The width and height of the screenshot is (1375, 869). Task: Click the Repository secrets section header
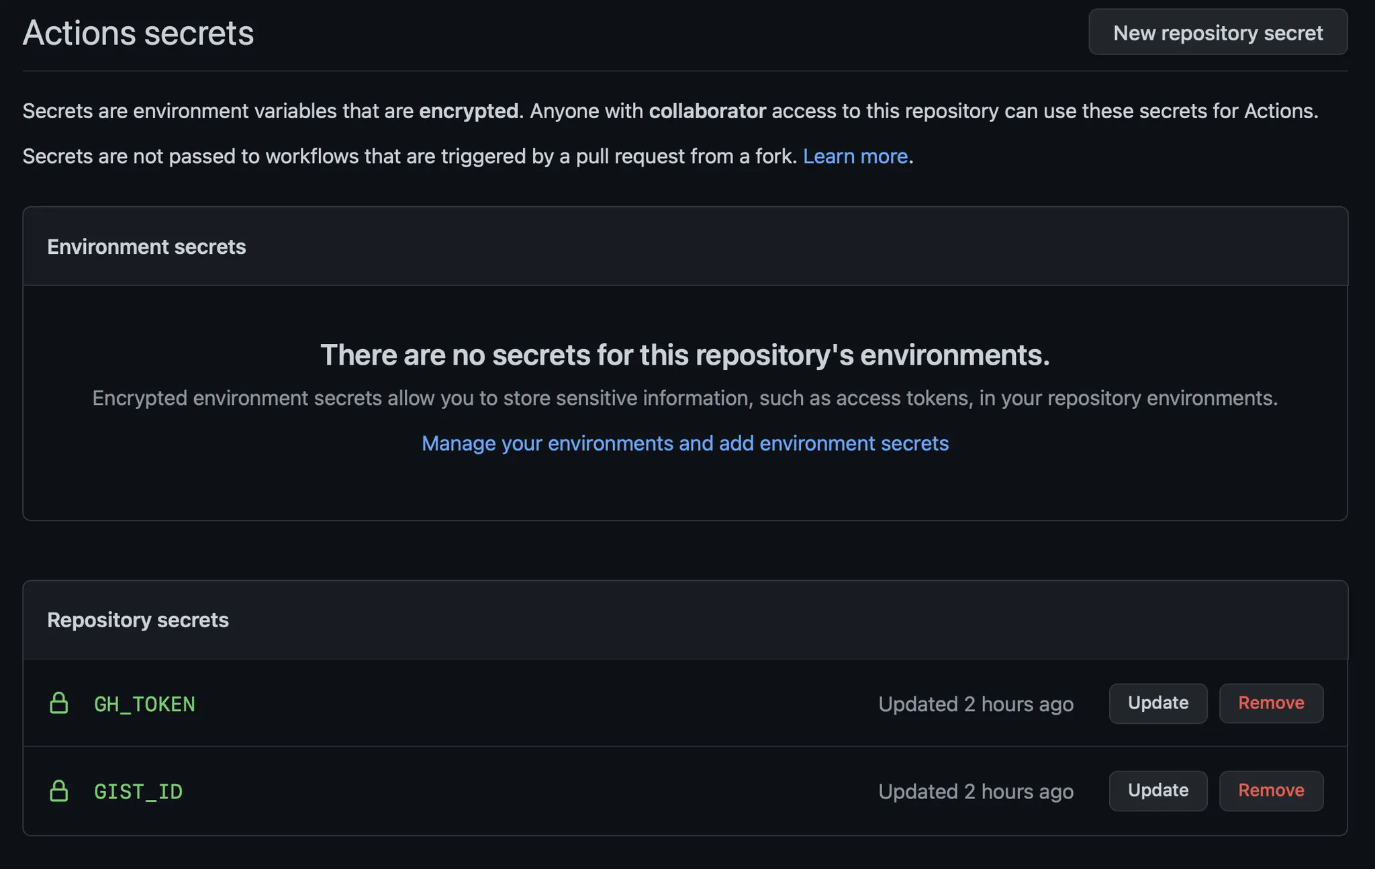138,620
